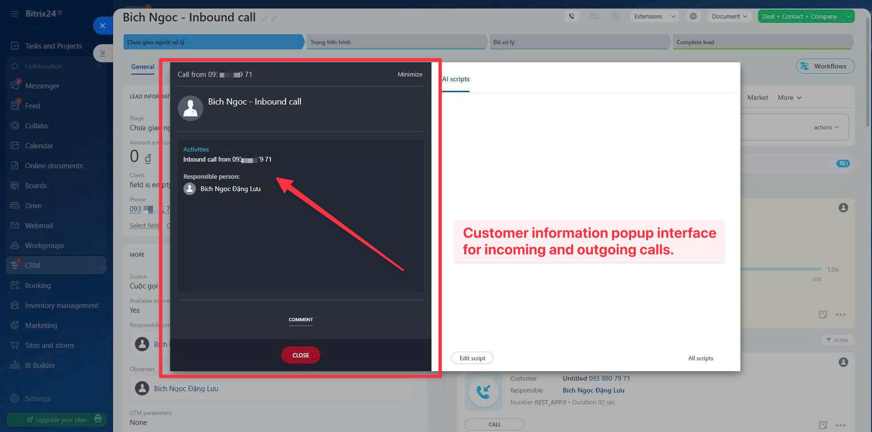This screenshot has width=872, height=432.
Task: Click the Edit script button
Action: 472,358
